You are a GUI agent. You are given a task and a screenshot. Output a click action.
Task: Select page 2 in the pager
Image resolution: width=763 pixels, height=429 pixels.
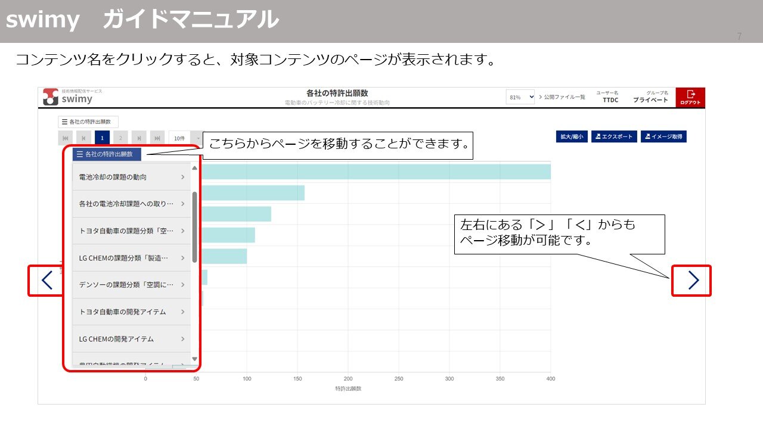pos(120,138)
